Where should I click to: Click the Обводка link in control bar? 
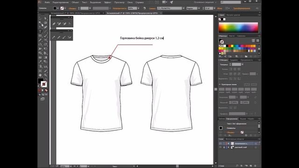click(72, 8)
